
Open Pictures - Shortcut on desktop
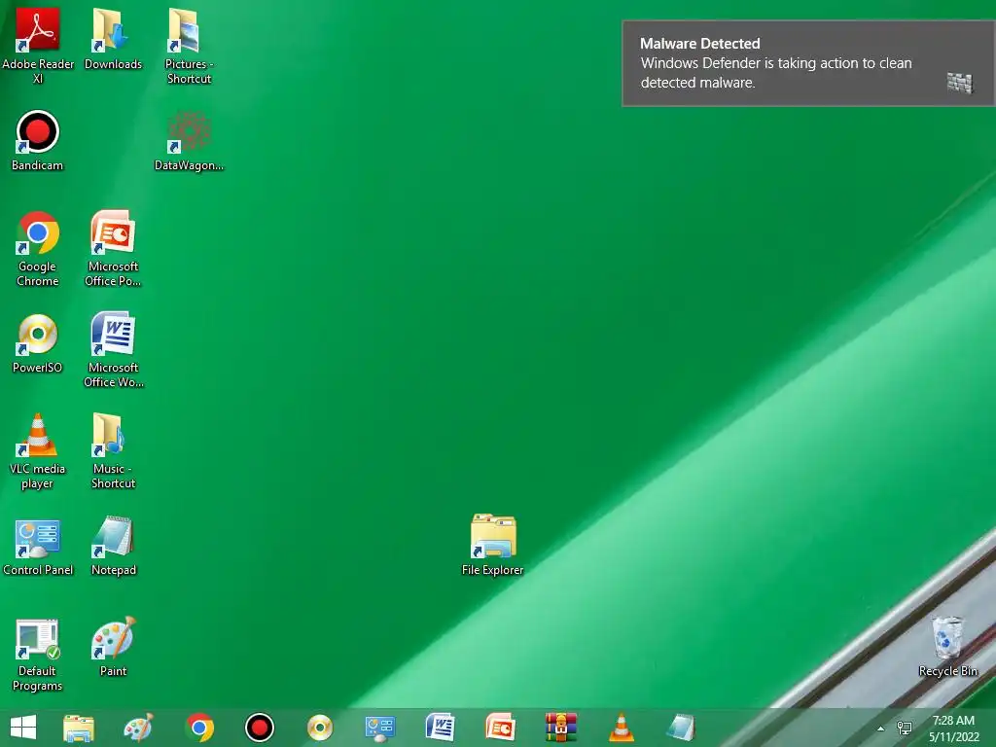[x=189, y=45]
